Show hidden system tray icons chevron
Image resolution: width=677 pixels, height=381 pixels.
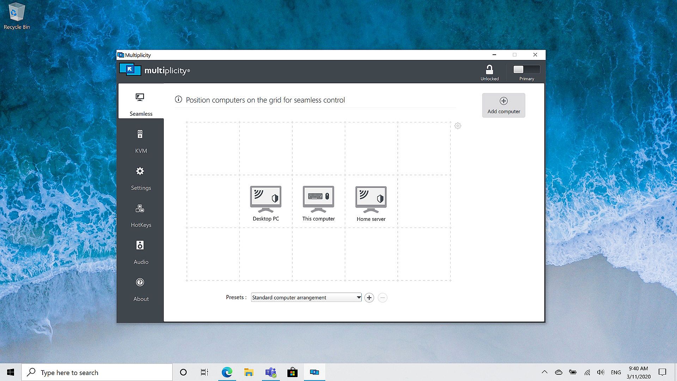coord(544,372)
